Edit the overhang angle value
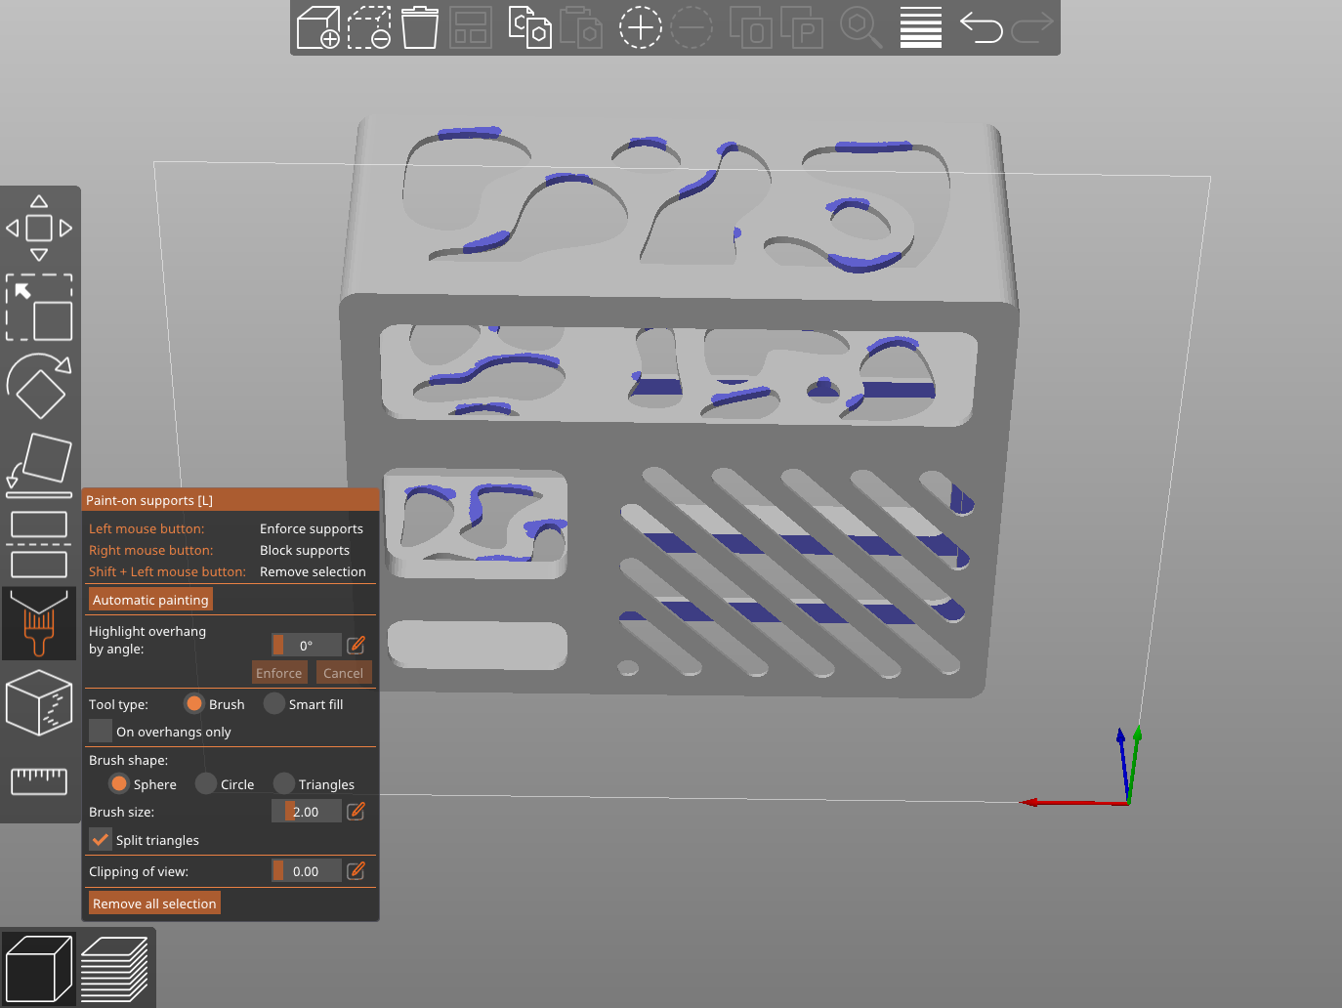 [x=356, y=645]
